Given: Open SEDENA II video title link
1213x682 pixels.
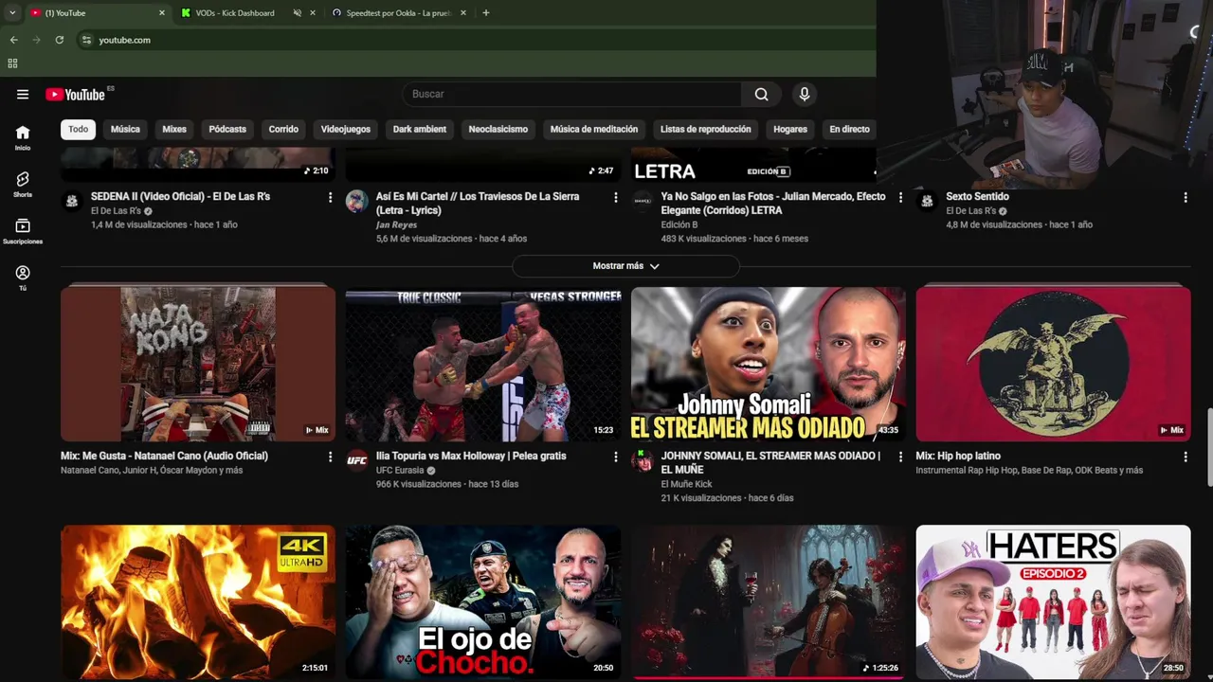Looking at the screenshot, I should tap(180, 197).
